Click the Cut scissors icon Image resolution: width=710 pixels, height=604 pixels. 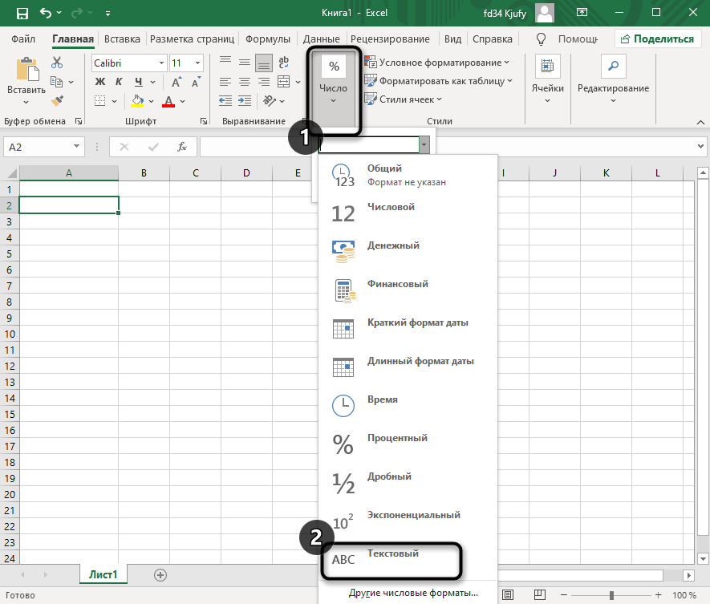coord(57,63)
